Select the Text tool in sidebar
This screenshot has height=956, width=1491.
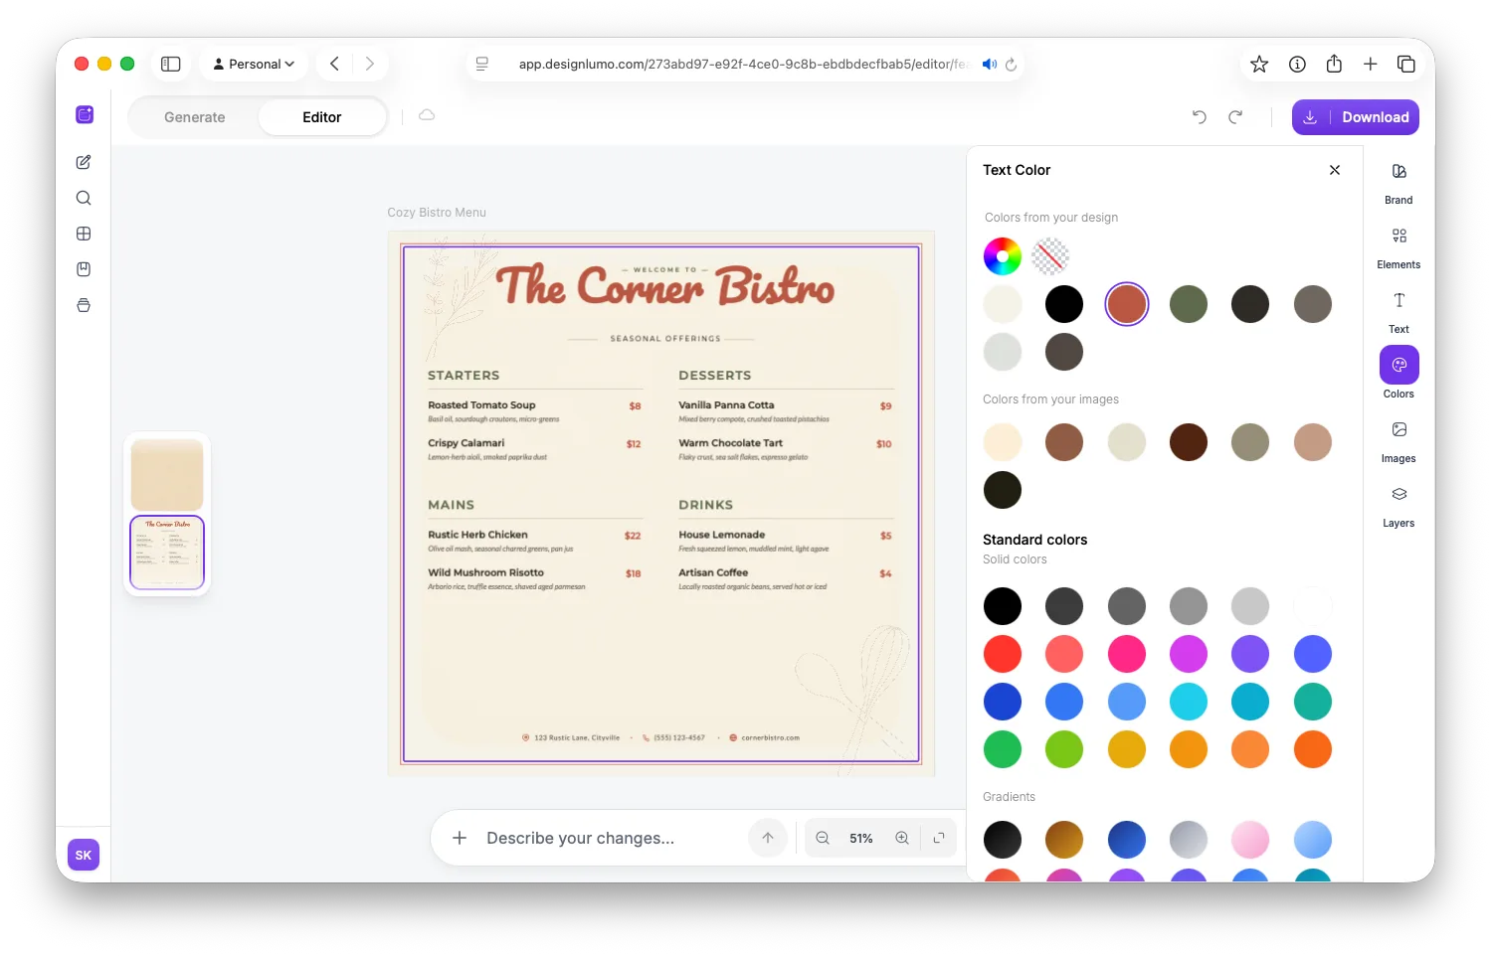point(1398,311)
